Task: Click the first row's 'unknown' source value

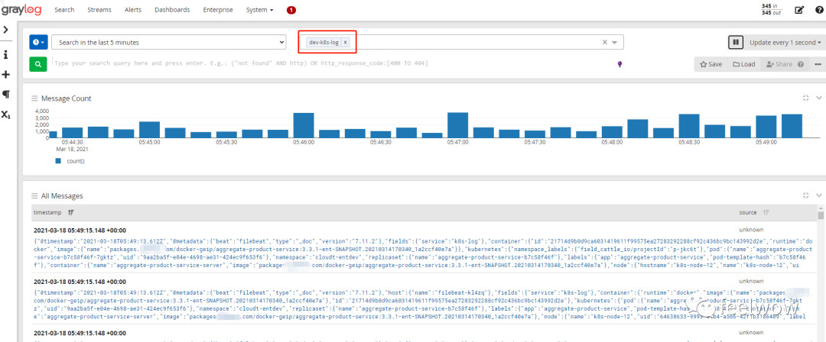Action: (x=751, y=230)
